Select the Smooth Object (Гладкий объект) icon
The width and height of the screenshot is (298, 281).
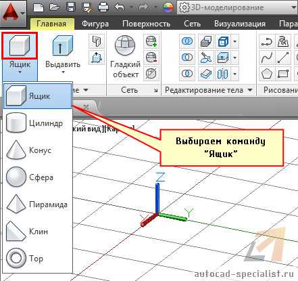[x=125, y=45]
